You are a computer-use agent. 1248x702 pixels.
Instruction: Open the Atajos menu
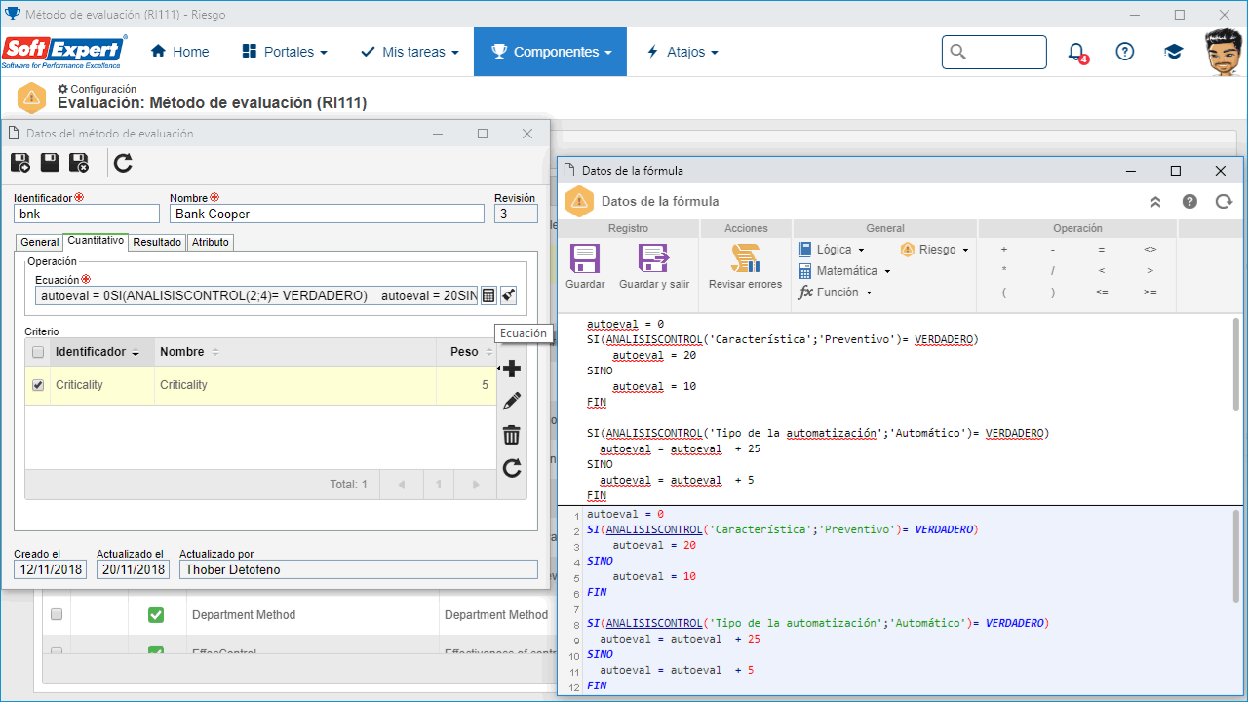coord(682,52)
